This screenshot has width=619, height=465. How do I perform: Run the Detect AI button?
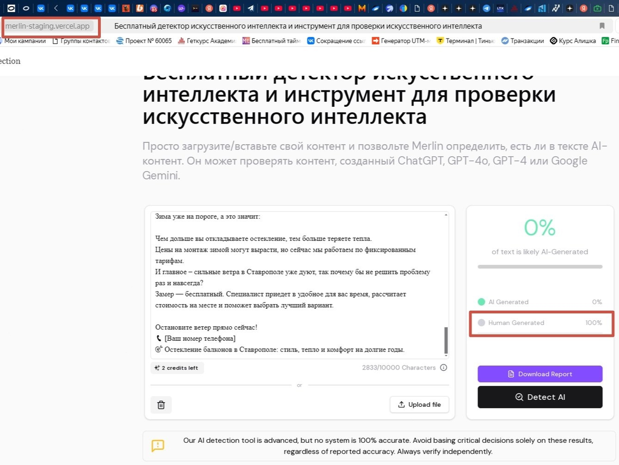pos(540,397)
